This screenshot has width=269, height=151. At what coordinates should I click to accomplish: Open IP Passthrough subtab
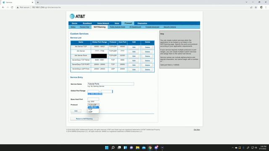[135, 27]
